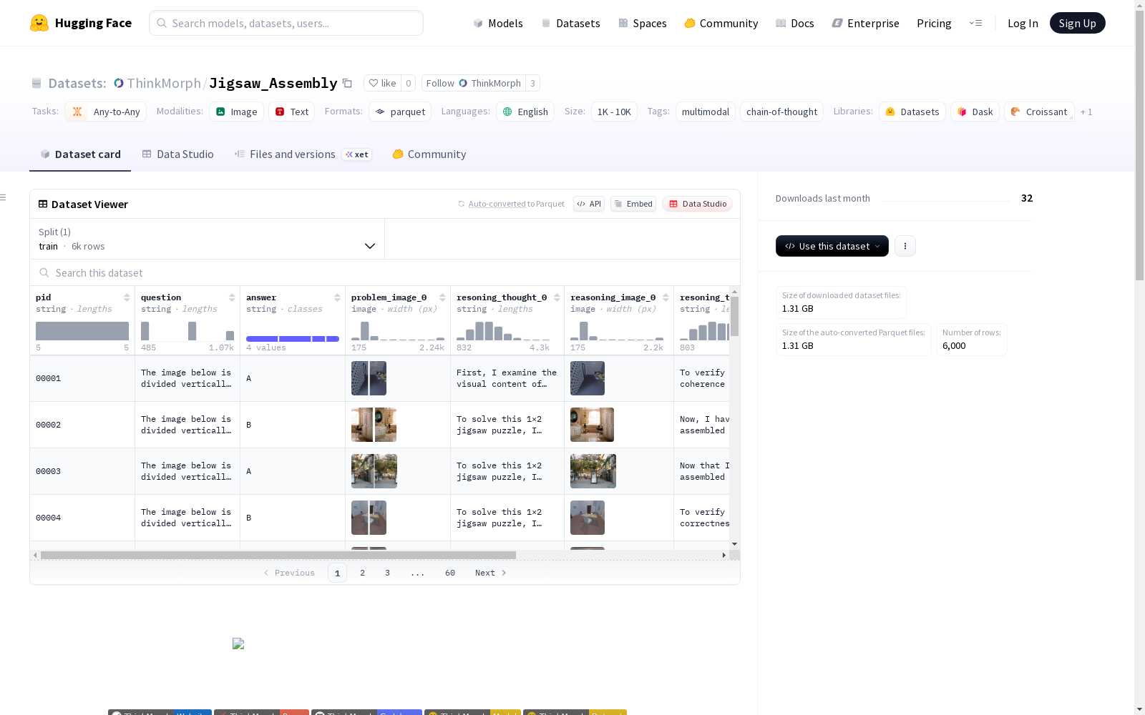Open problem image thumbnail in row 00002

[x=374, y=425]
